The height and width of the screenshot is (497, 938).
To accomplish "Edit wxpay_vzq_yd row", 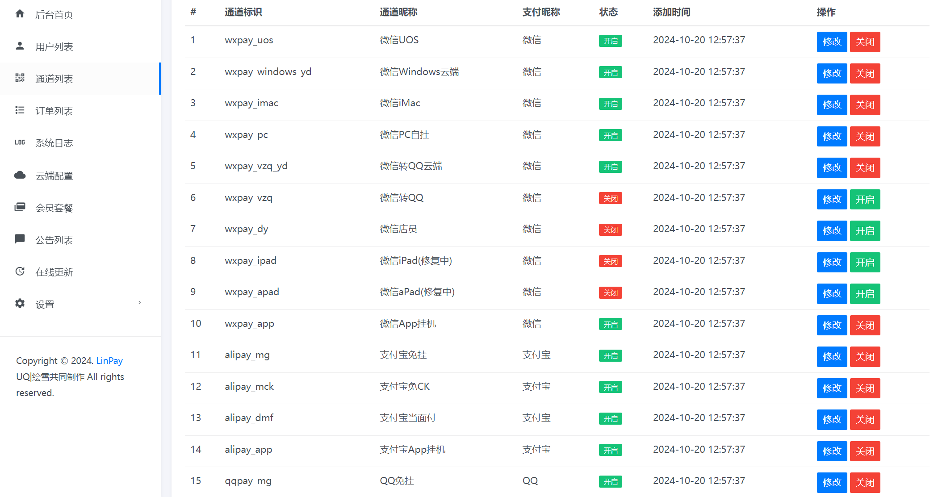I will point(832,168).
